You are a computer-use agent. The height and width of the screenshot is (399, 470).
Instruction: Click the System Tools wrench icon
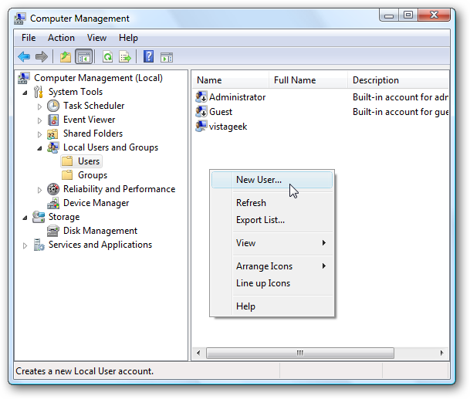tap(39, 92)
